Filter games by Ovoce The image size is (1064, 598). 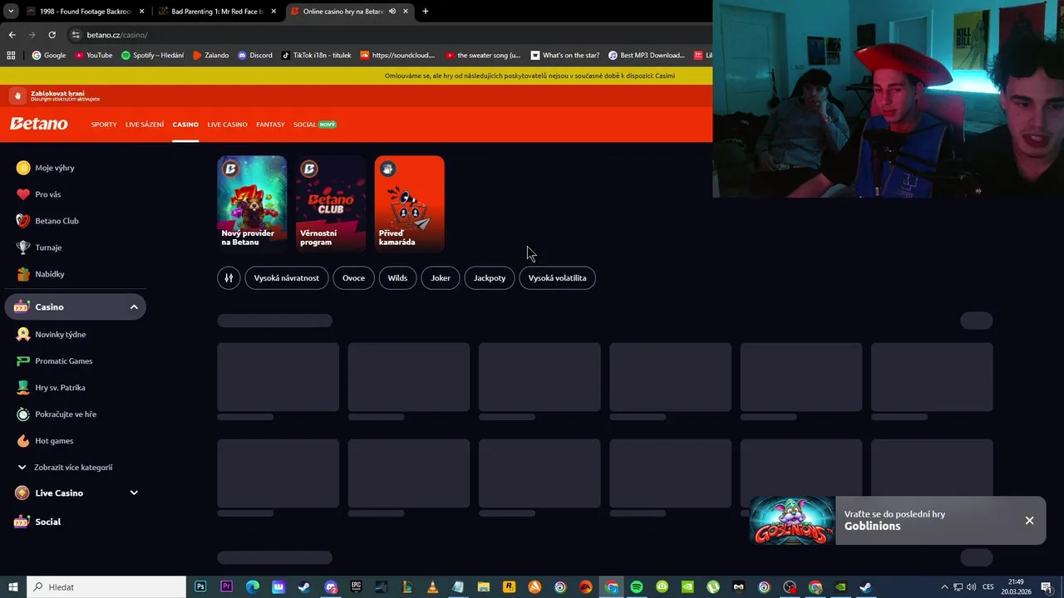point(353,278)
